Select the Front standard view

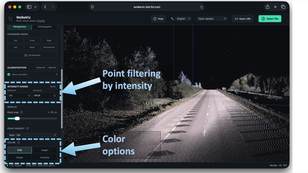pyautogui.click(x=32, y=40)
